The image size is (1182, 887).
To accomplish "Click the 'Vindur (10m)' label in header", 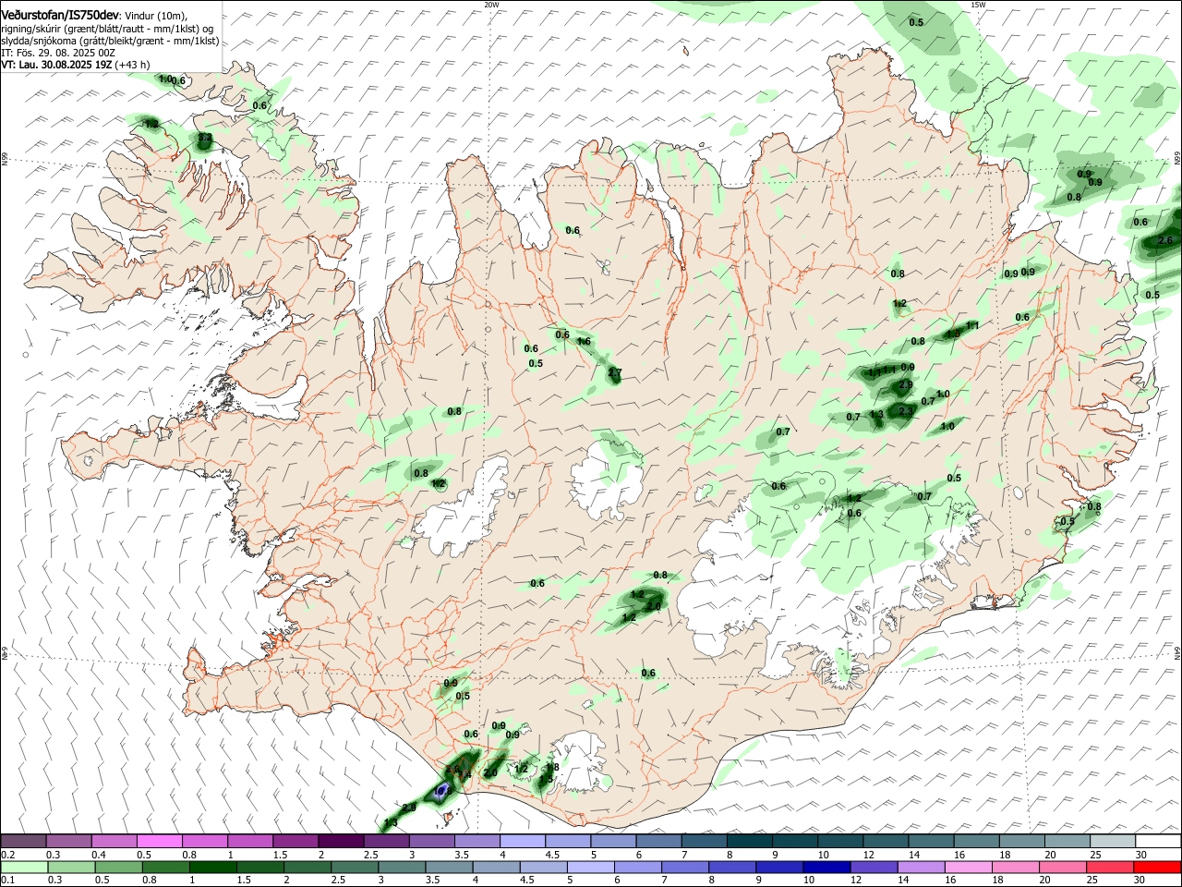I will tap(154, 17).
